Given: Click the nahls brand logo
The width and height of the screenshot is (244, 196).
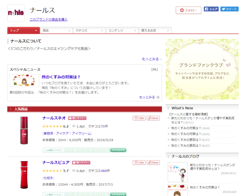Looking at the screenshot, I should tap(16, 13).
